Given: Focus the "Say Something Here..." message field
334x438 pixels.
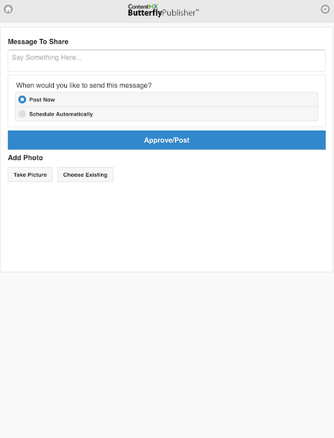Looking at the screenshot, I should coord(167,61).
